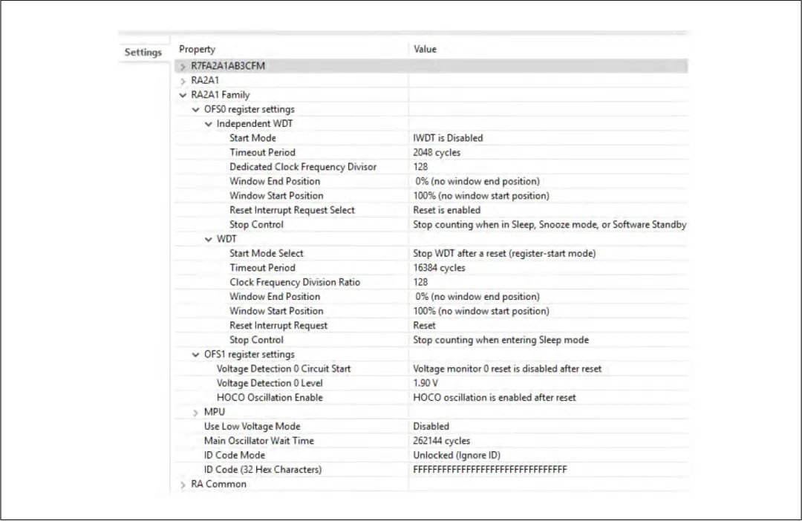Select the Main Oscillator Wait Time property
Screen dimensions: 802x521
258,441
